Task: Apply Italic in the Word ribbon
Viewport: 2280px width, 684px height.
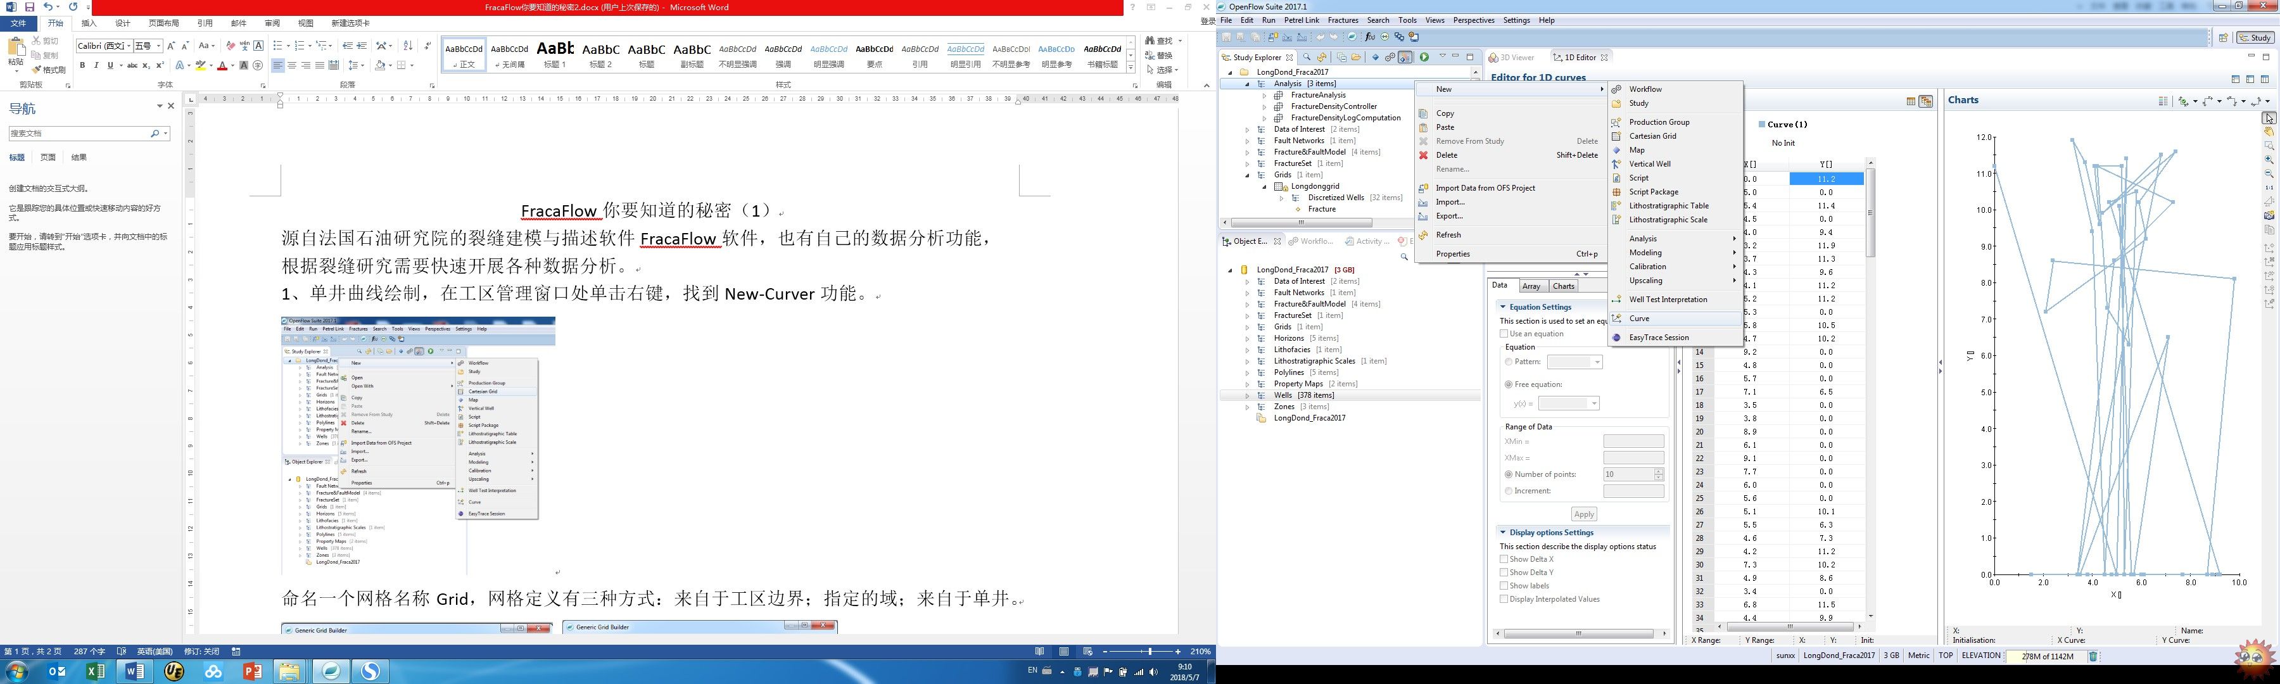Action: [96, 65]
